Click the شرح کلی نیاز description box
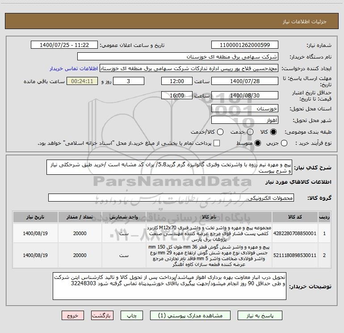 169,167
